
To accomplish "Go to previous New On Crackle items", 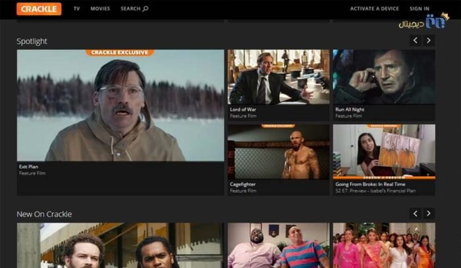I will point(416,213).
